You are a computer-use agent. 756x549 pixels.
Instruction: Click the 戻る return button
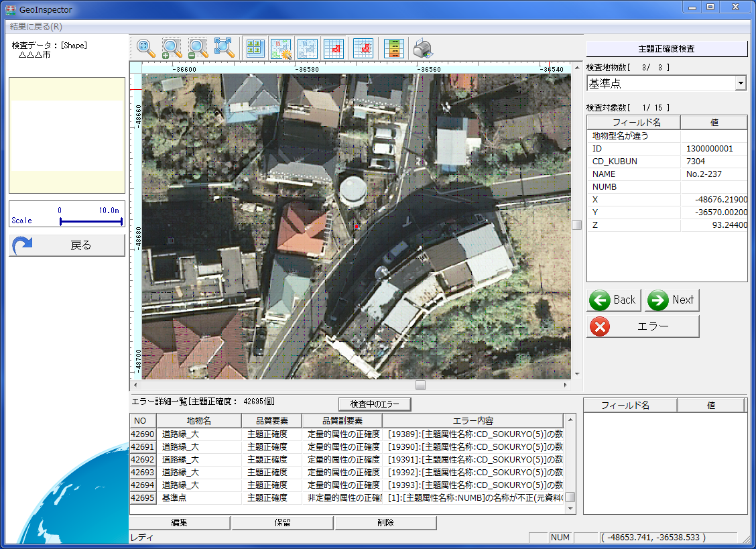(x=67, y=245)
